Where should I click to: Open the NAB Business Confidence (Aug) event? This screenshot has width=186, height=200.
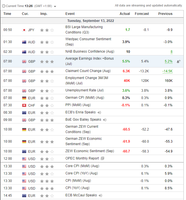[86, 52]
